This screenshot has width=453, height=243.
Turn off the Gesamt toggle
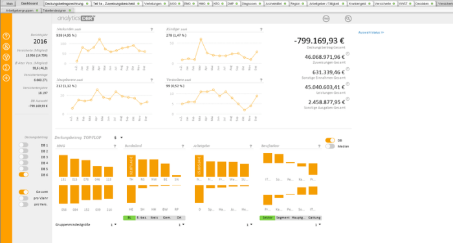pyautogui.click(x=24, y=192)
